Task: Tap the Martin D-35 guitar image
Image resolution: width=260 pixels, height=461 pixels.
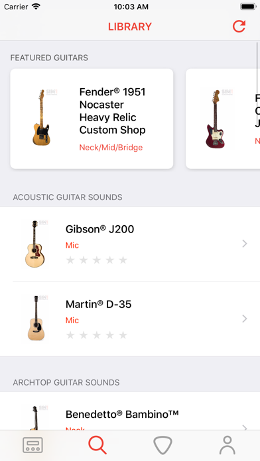Action: point(36,319)
